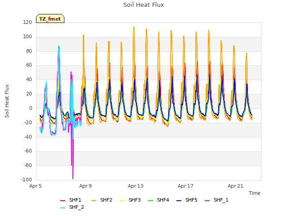Click the 0 y-axis tick label
Screen dimensions: 288x216
(x=31, y=108)
